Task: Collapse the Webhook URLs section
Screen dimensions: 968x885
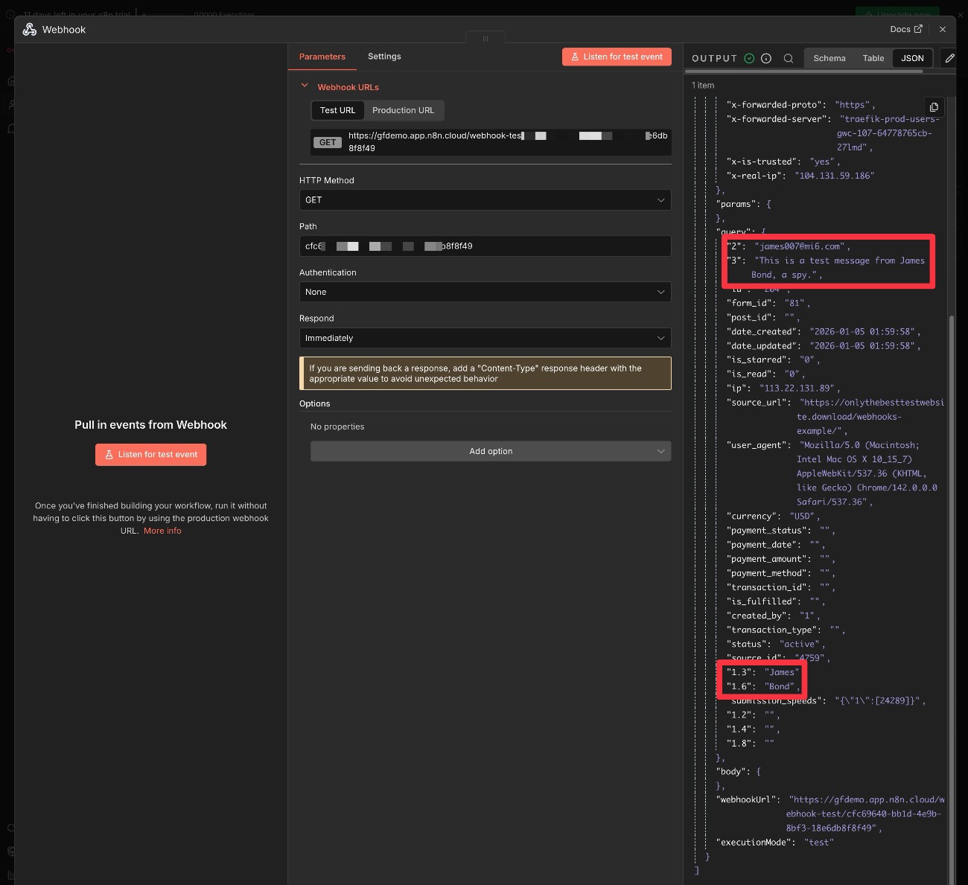Action: coord(305,86)
